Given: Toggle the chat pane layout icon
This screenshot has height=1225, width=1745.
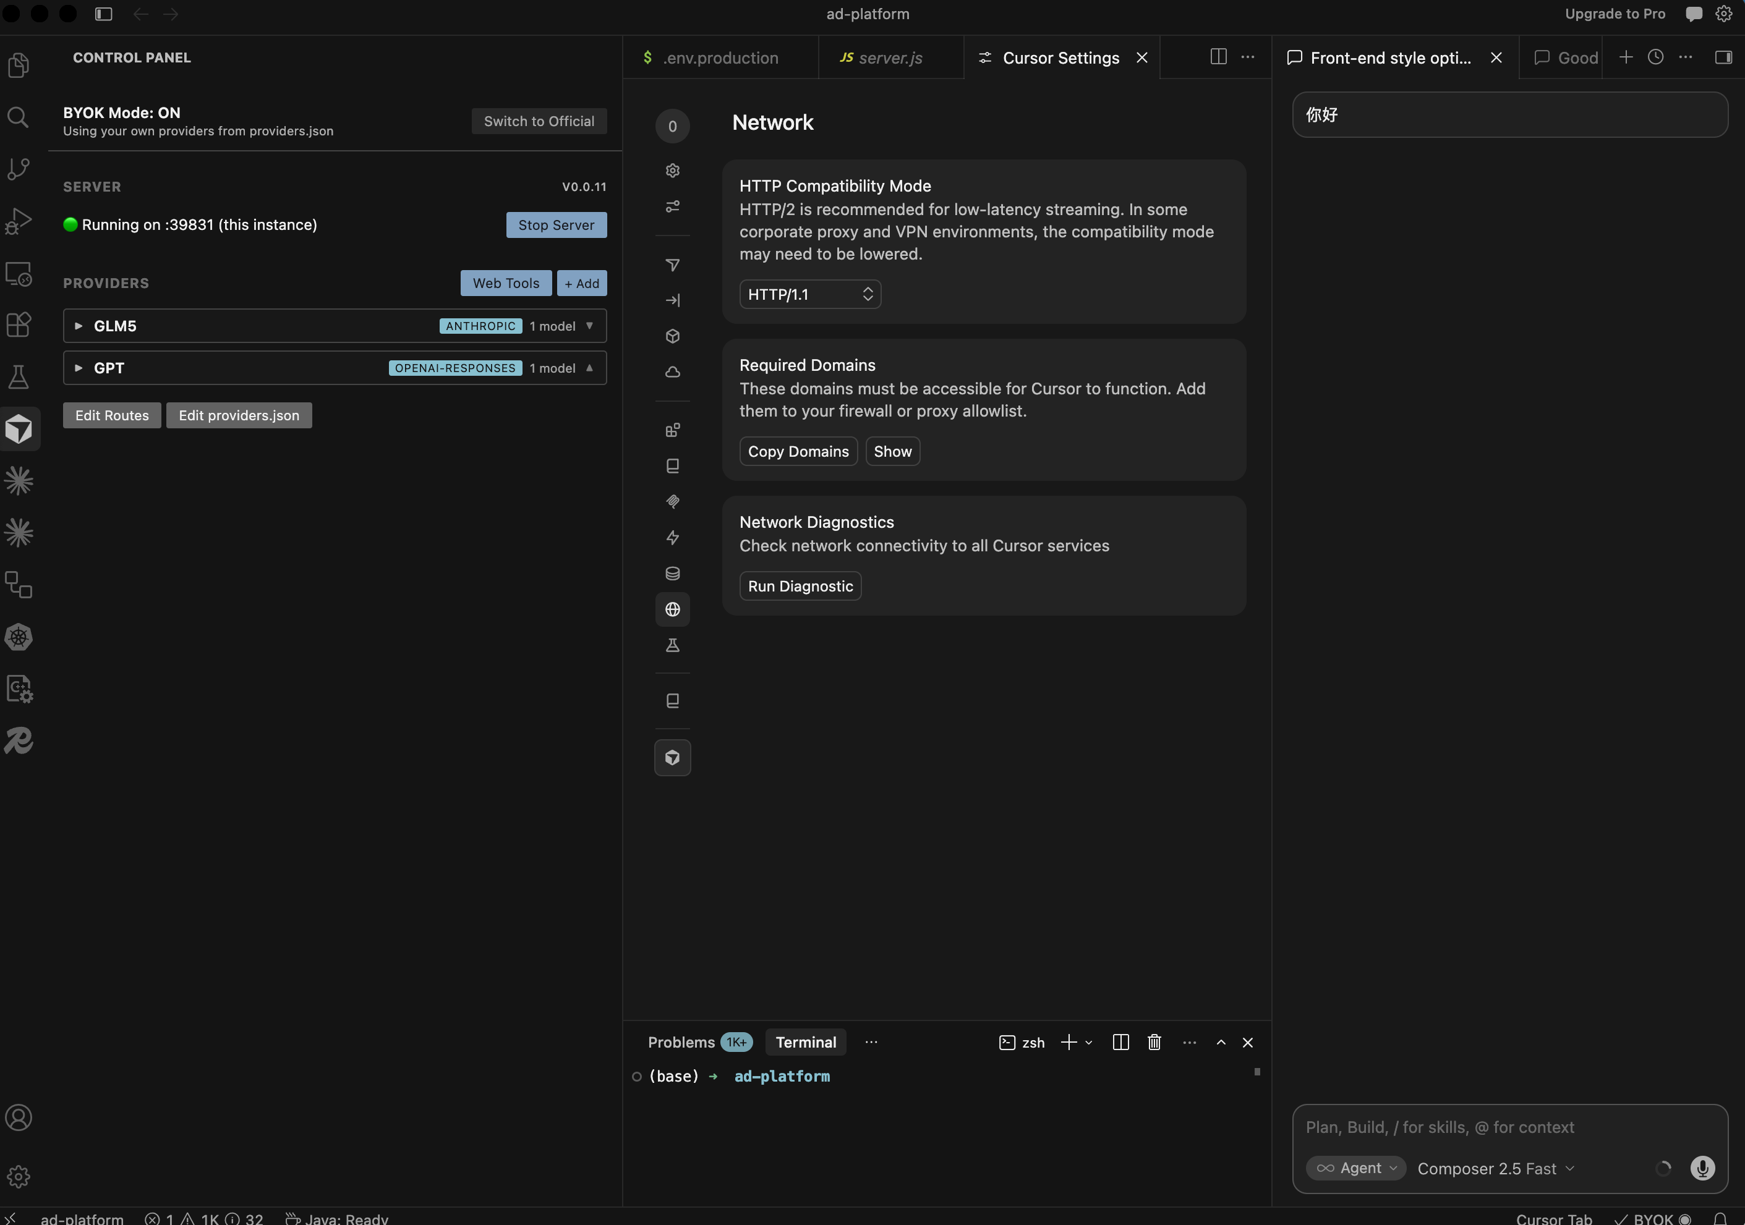Looking at the screenshot, I should click(x=1724, y=57).
